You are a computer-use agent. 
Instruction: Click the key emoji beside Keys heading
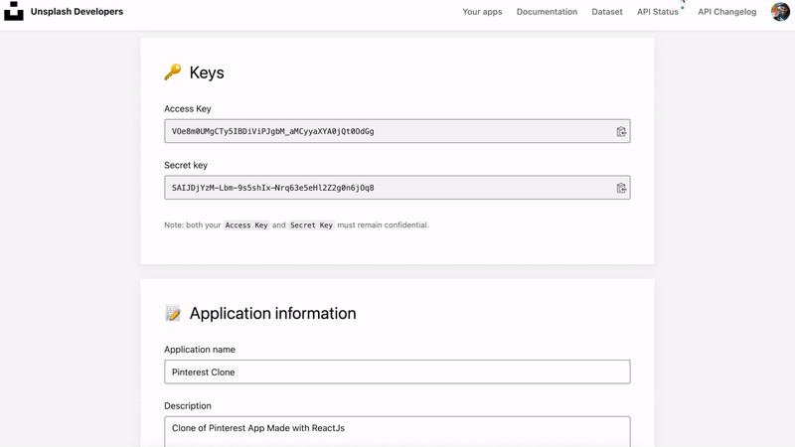click(x=173, y=73)
